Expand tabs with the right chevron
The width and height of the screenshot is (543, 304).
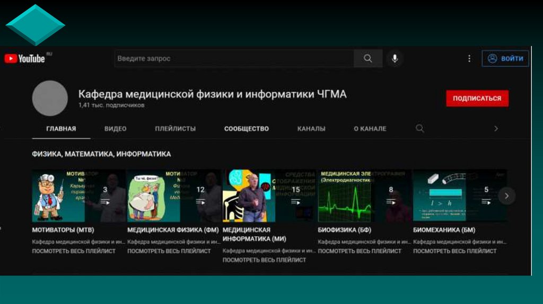496,129
